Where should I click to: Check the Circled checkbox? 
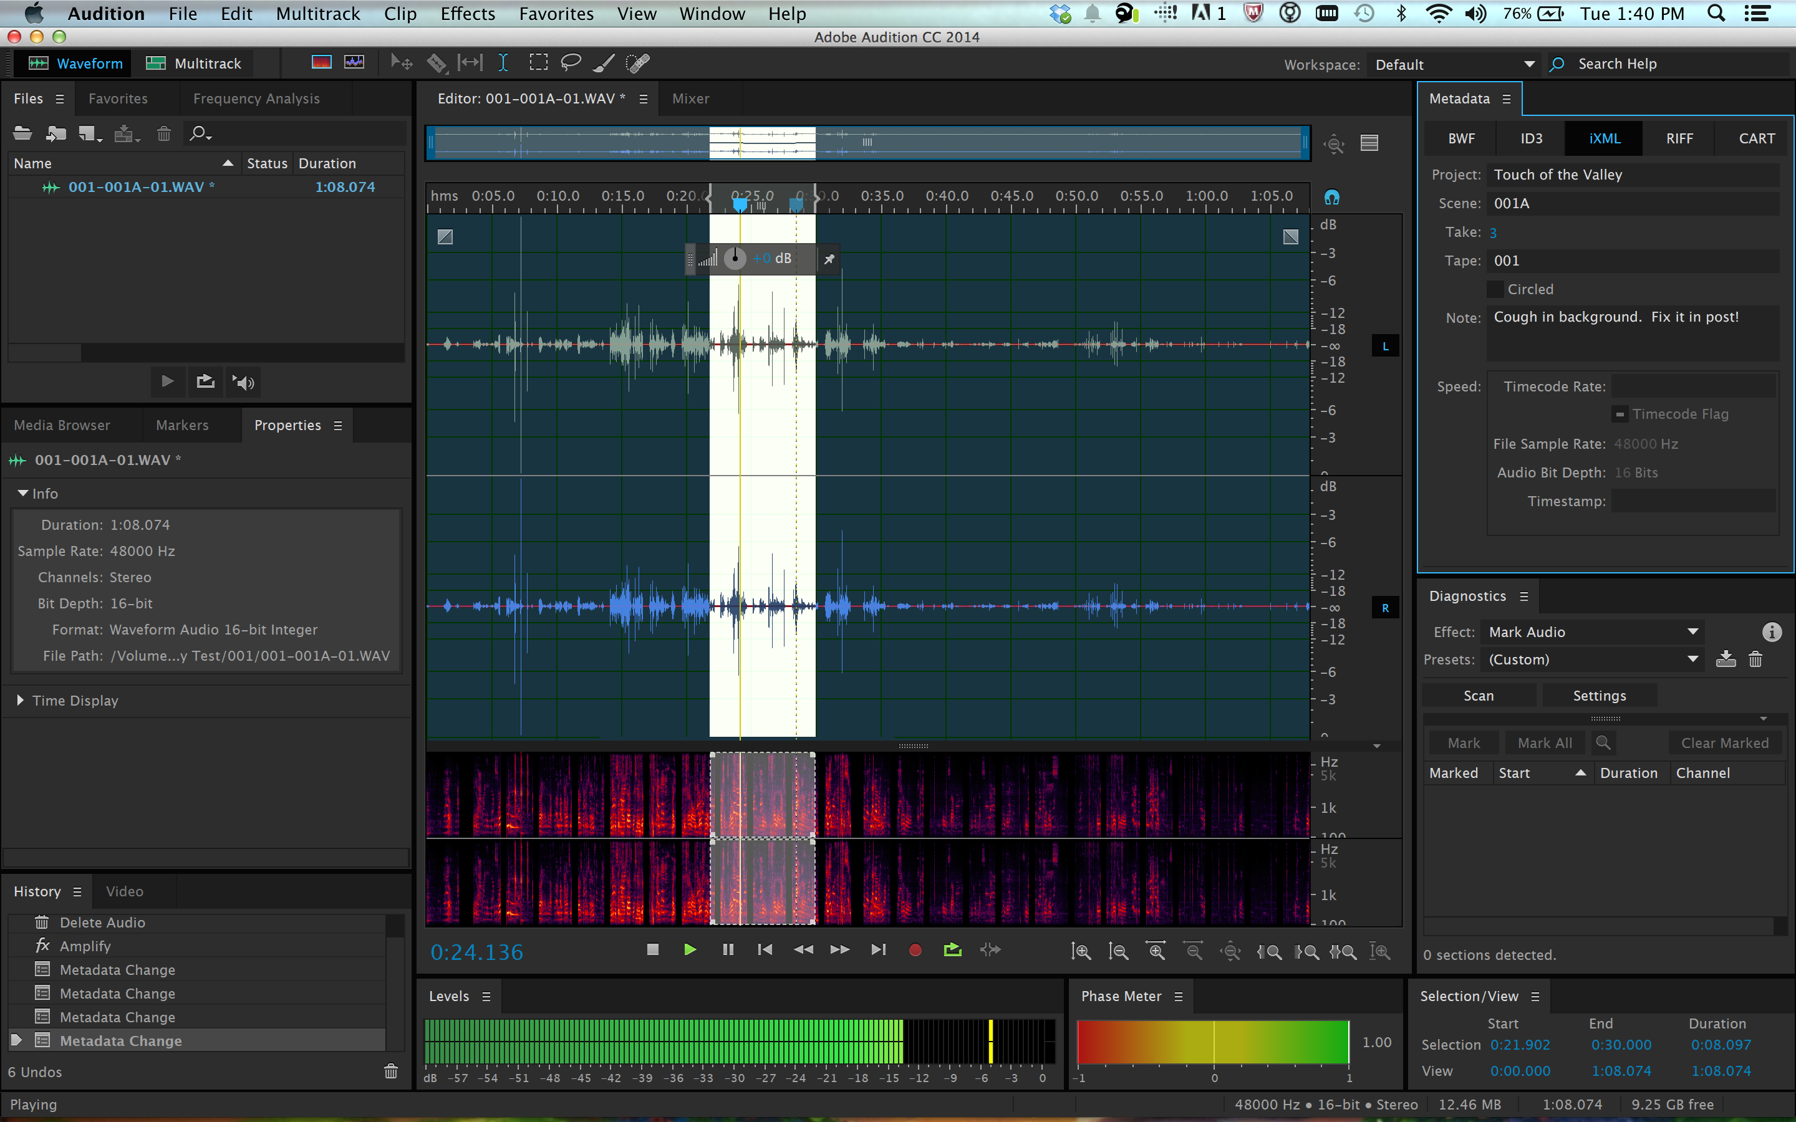click(1495, 289)
